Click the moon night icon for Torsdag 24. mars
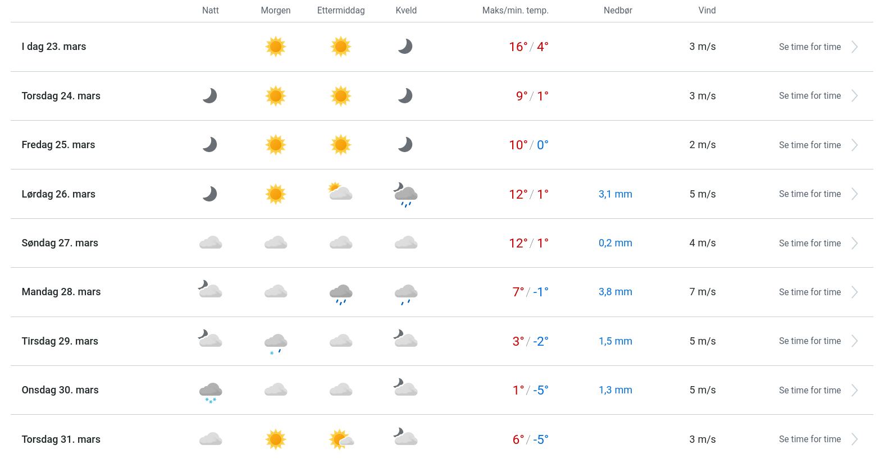The image size is (884, 463). [x=210, y=96]
